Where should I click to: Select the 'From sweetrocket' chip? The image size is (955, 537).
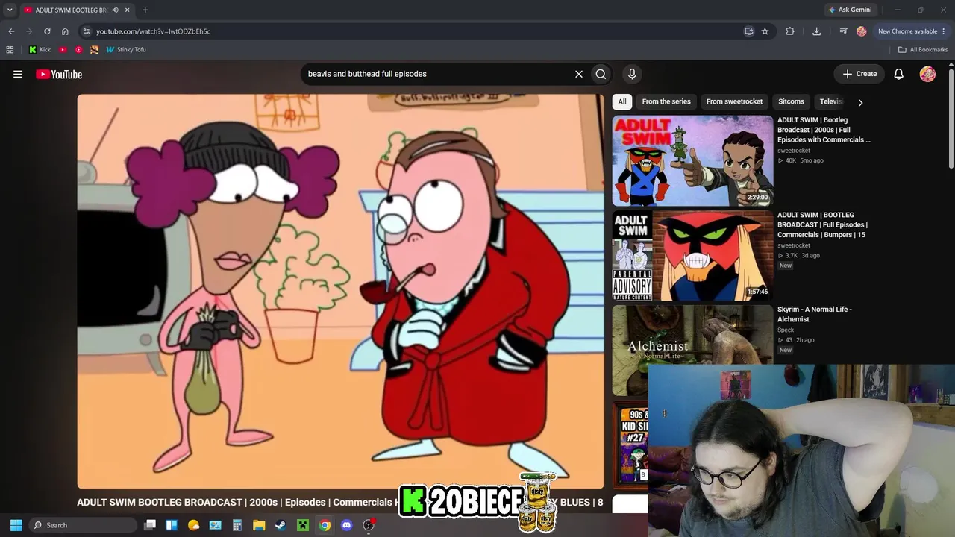click(734, 101)
